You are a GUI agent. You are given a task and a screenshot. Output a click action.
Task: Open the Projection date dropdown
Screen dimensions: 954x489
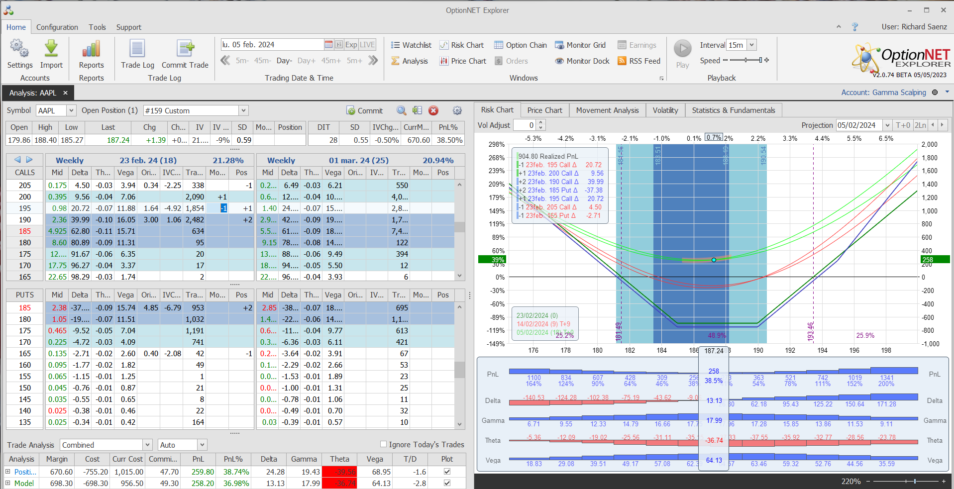coord(887,125)
